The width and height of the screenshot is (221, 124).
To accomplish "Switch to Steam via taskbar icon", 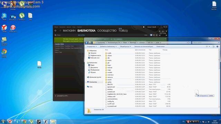I will (39, 122).
